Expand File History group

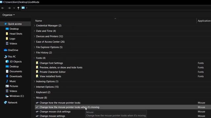point(34,52)
